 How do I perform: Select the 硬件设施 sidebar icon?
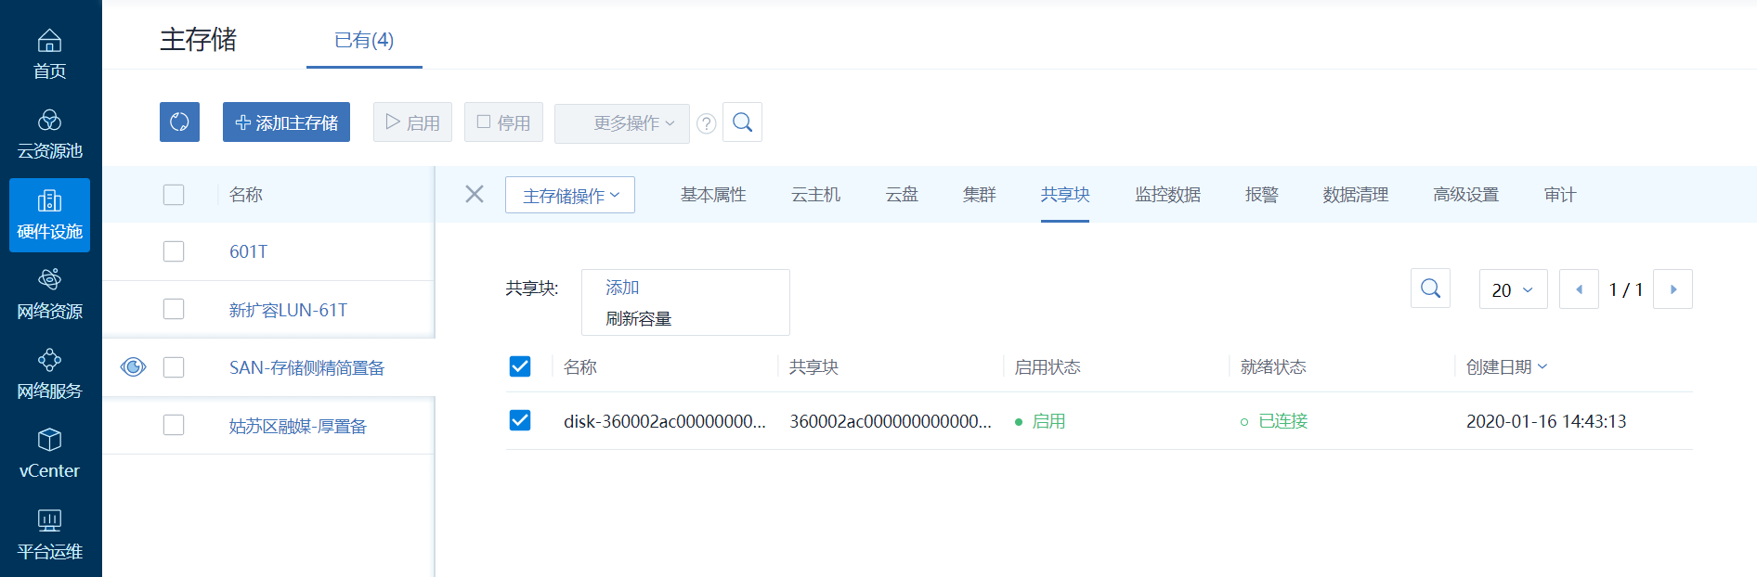click(x=50, y=215)
